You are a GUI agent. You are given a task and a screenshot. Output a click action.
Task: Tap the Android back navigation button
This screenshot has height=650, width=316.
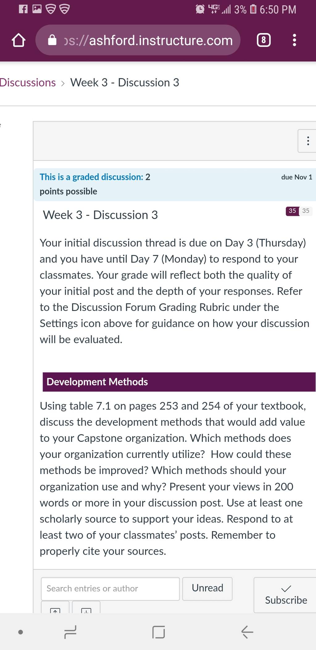[247, 632]
